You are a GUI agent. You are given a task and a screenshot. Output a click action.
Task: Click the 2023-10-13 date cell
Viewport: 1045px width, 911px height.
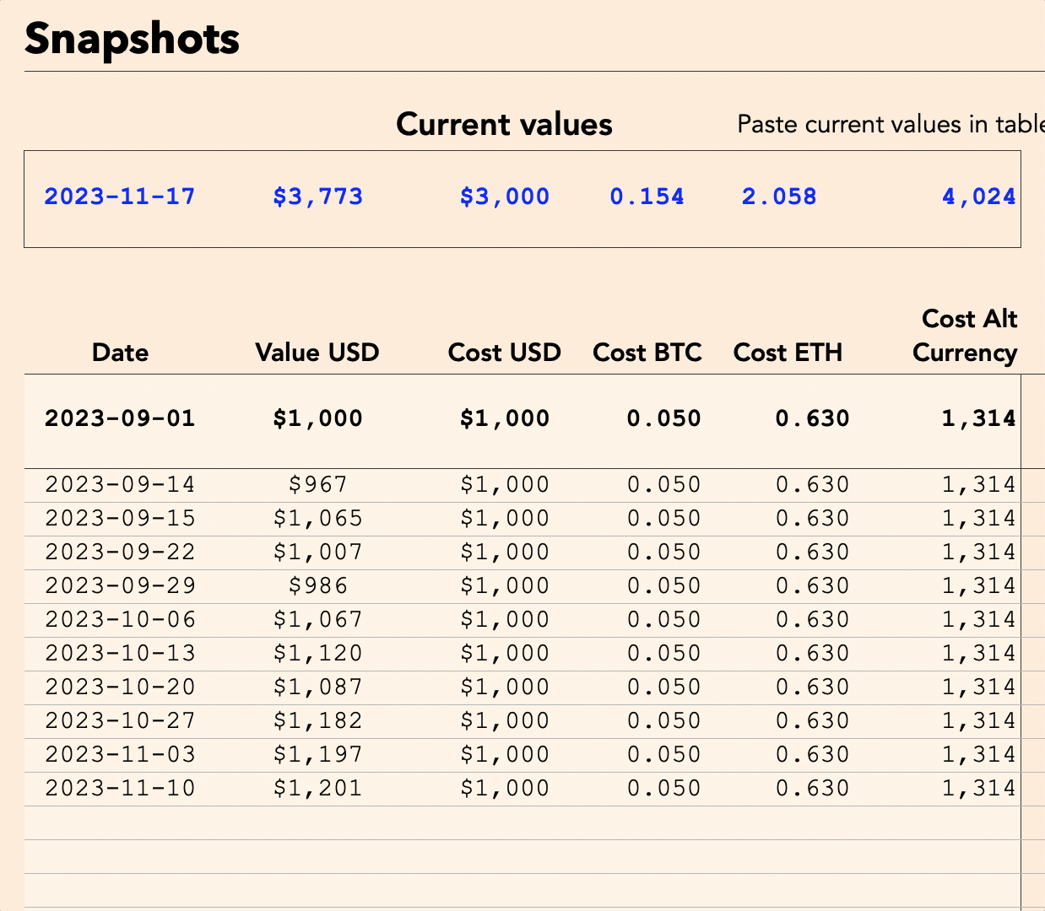(120, 654)
